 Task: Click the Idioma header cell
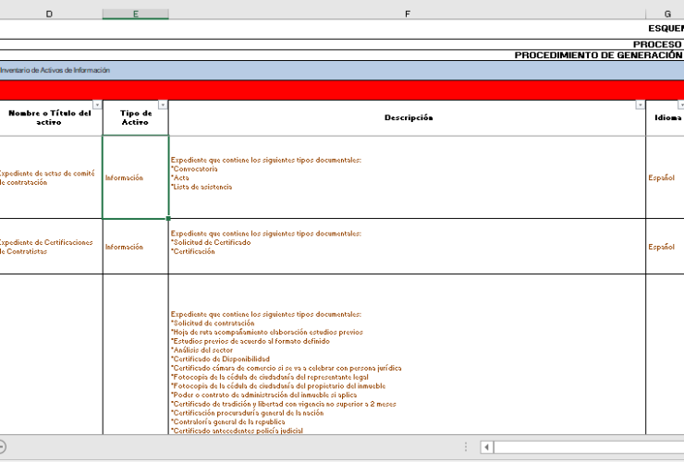(x=666, y=117)
